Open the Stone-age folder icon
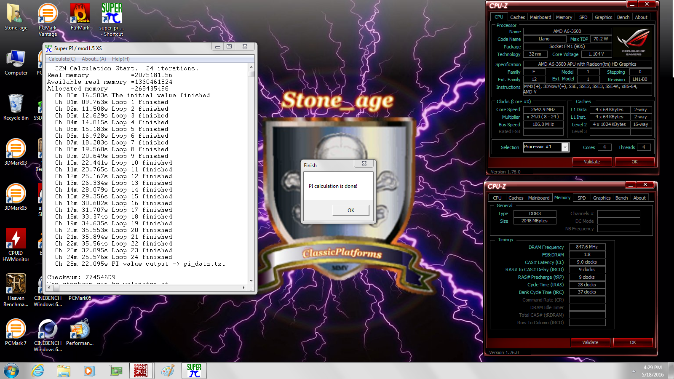The width and height of the screenshot is (674, 379). [x=16, y=17]
